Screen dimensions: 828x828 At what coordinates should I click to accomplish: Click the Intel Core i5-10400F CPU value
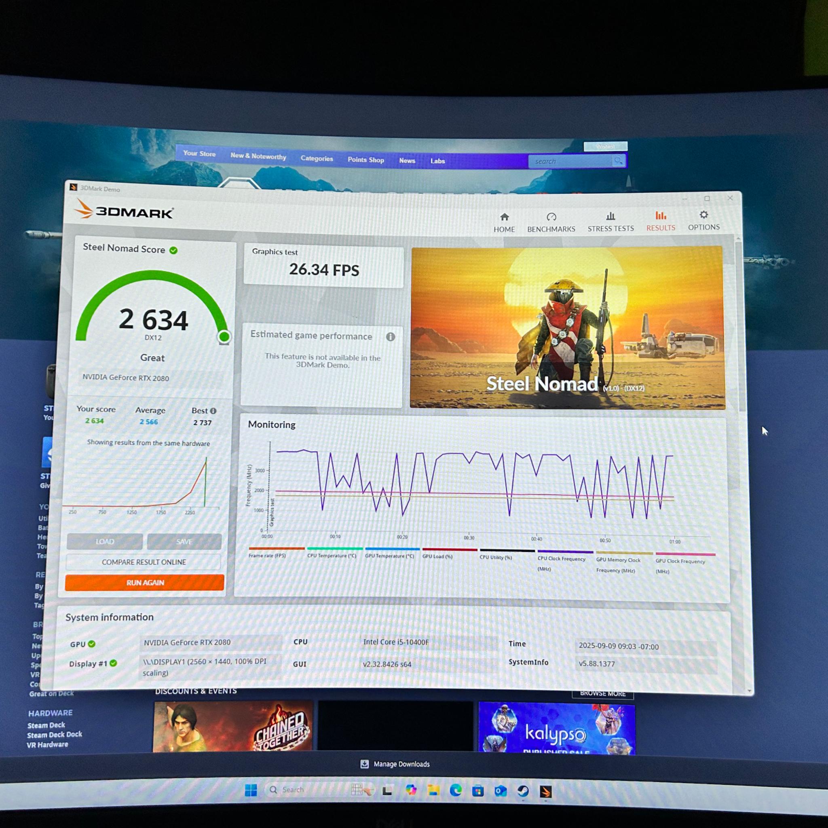(396, 642)
